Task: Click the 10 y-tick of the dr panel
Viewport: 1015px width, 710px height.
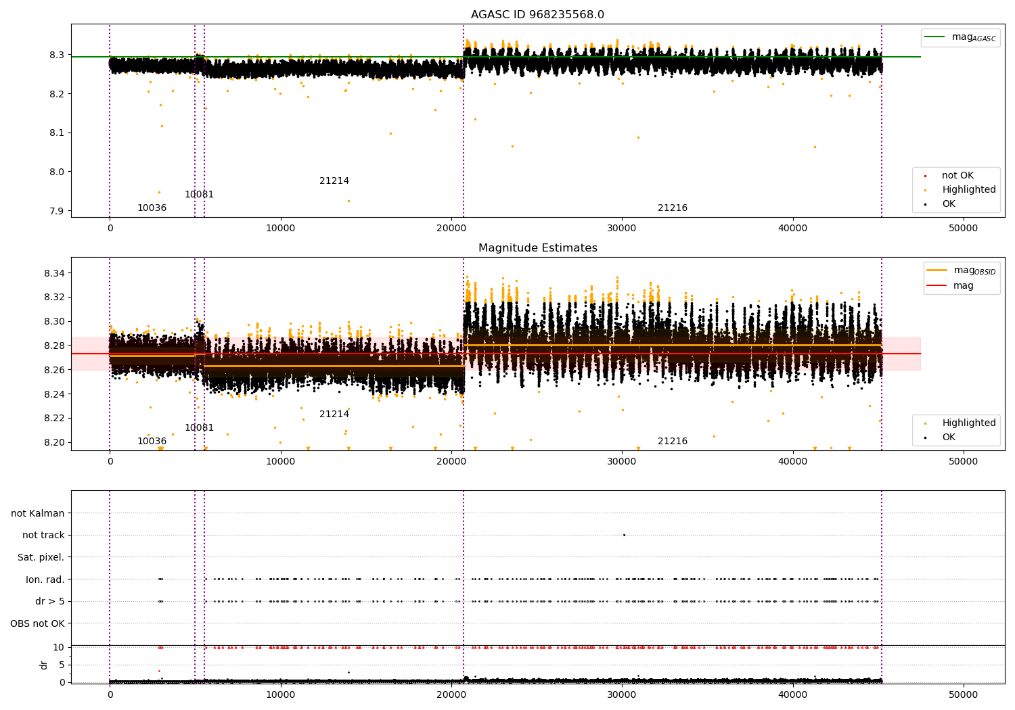Action: click(59, 647)
